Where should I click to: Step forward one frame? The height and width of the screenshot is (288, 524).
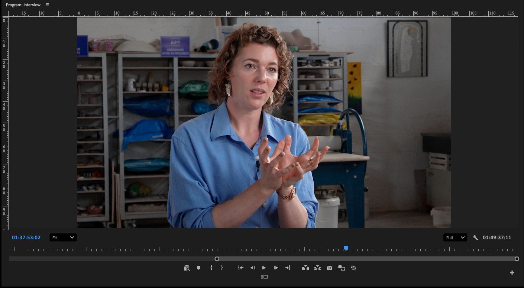[276, 268]
